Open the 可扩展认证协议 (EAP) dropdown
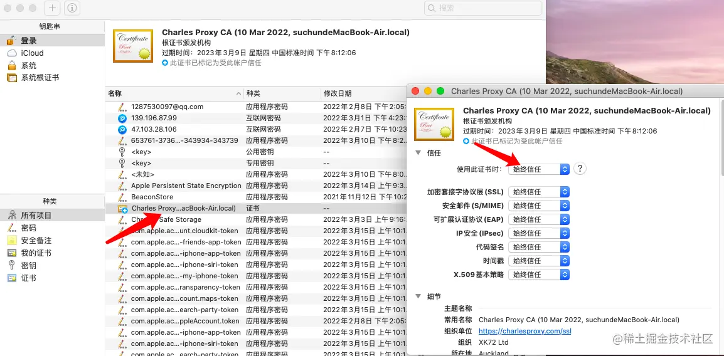 [x=539, y=219]
